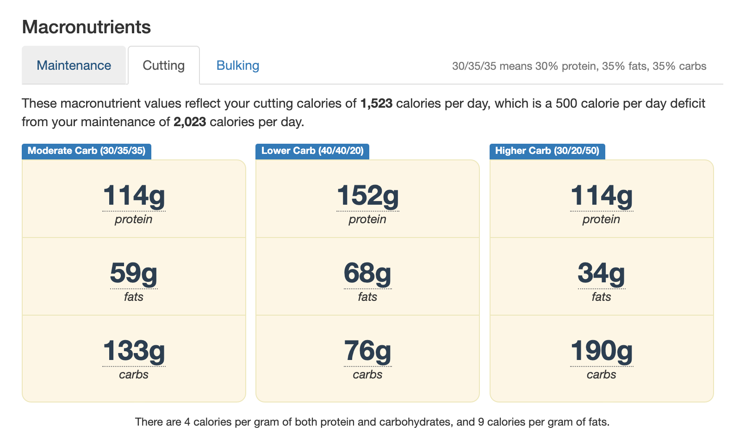
Task: Click 76g carbs in Lower Carb card
Action: point(367,351)
